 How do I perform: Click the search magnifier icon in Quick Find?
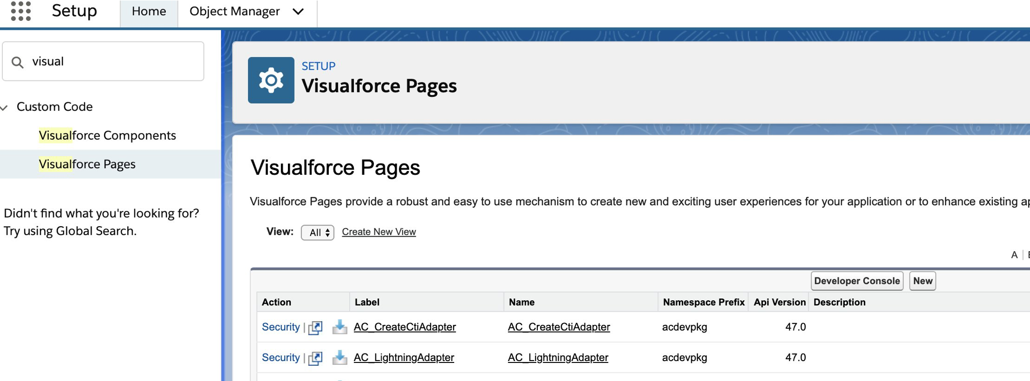tap(18, 62)
